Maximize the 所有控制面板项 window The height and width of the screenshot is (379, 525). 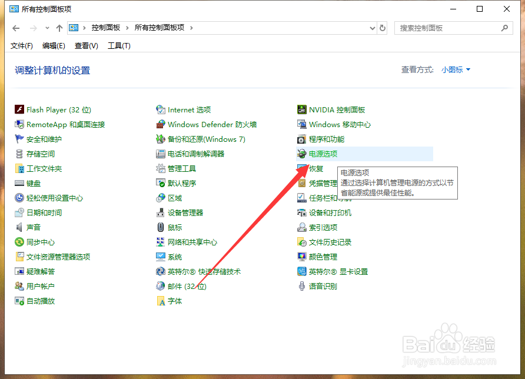point(480,9)
